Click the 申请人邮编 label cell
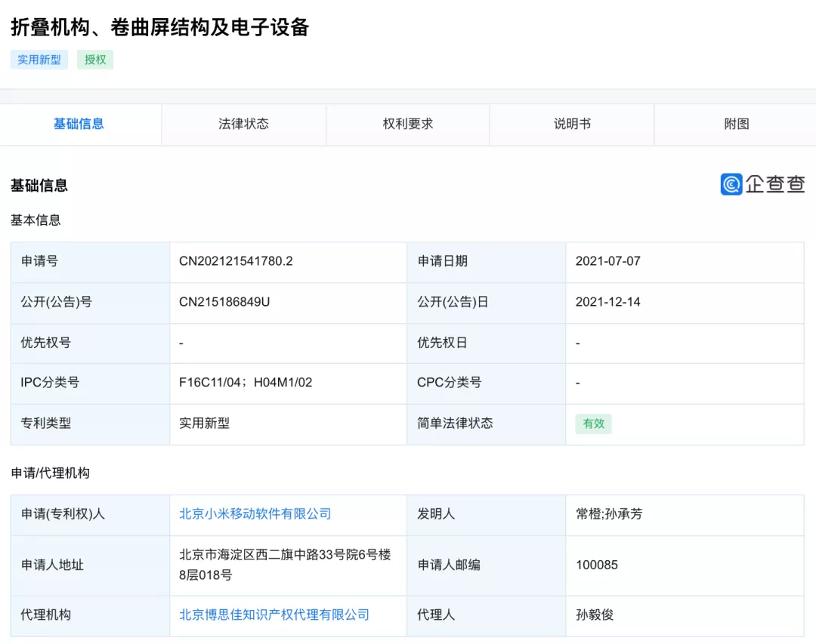The height and width of the screenshot is (644, 816). coord(486,565)
